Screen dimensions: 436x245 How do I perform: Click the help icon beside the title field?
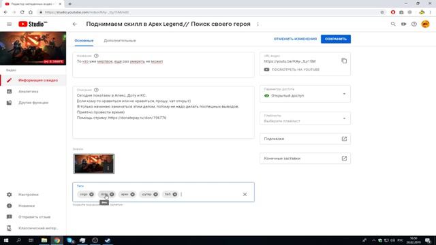(x=96, y=56)
